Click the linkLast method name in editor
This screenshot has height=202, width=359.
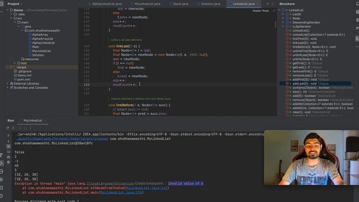122,46
